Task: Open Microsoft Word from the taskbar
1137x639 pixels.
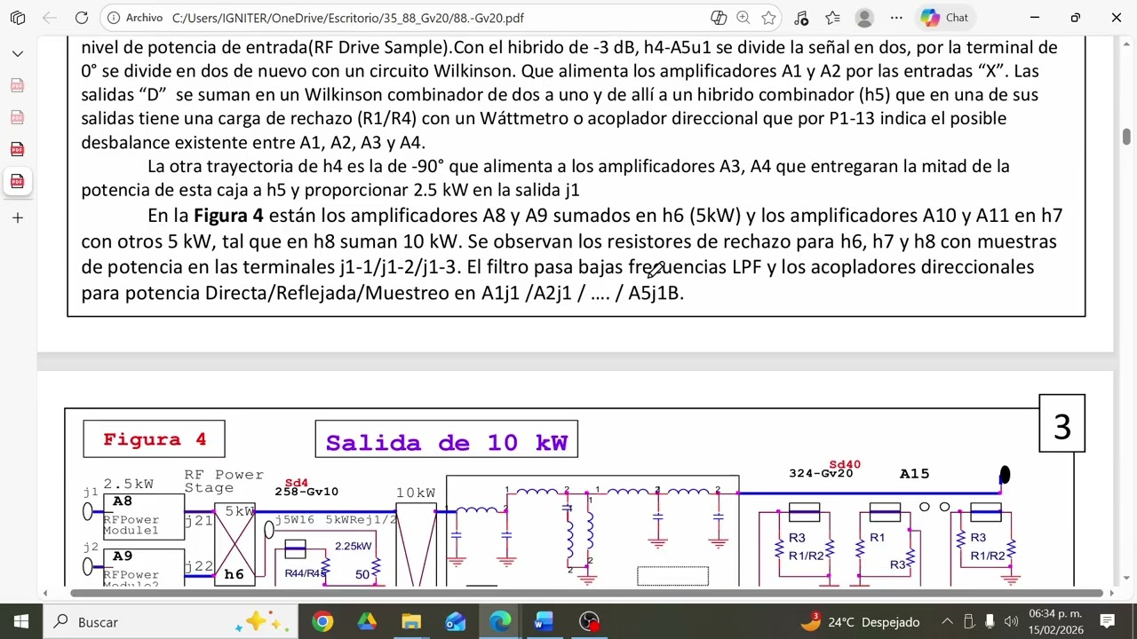Action: (545, 622)
